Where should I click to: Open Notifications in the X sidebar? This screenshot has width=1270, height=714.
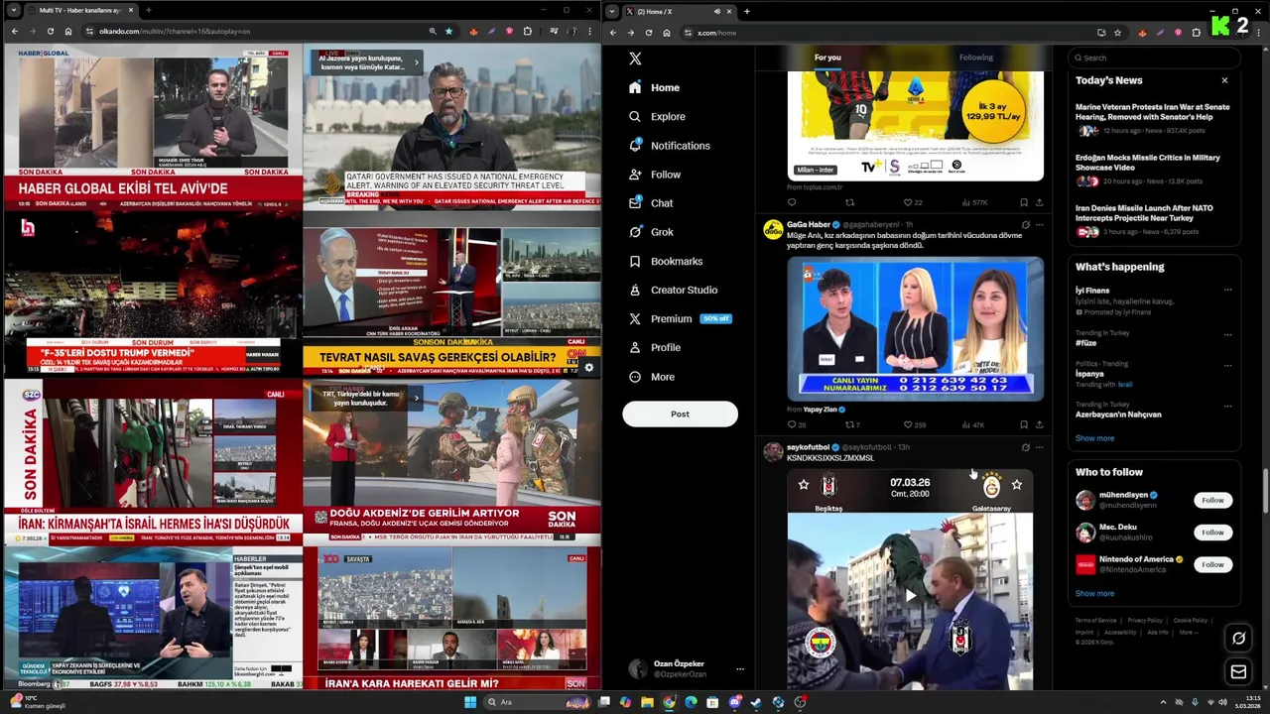coord(670,146)
